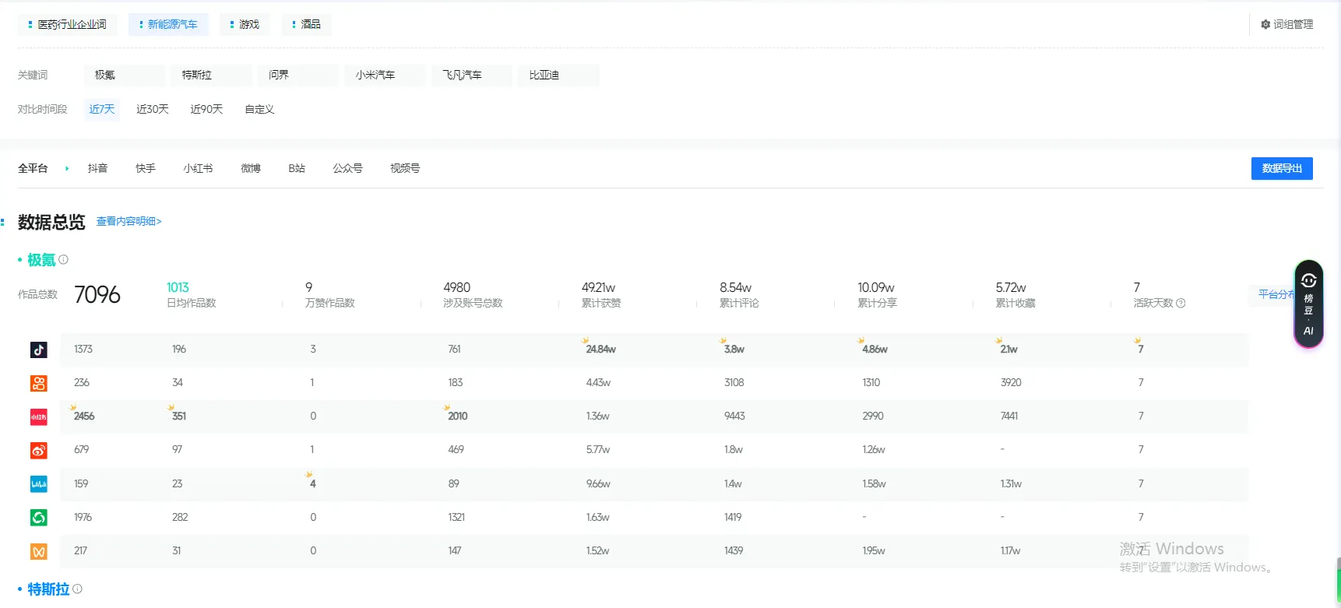Open 查看内容明细 link
This screenshot has width=1341, height=608.
click(x=128, y=222)
